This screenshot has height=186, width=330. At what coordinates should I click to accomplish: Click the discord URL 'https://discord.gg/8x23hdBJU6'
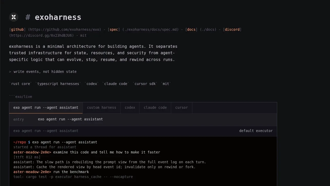[41, 35]
